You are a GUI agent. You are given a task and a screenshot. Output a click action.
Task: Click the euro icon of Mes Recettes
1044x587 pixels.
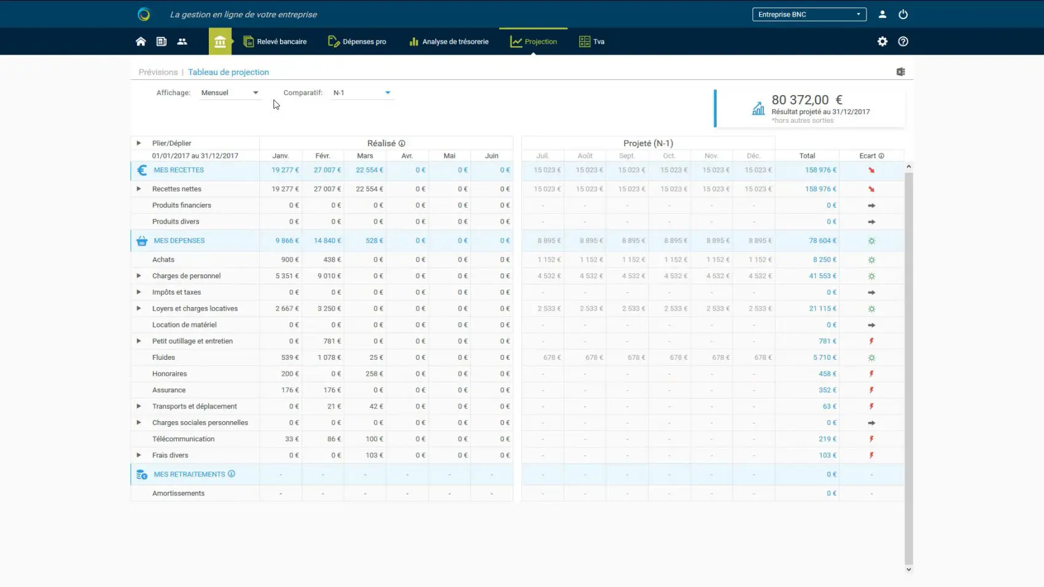click(x=142, y=170)
